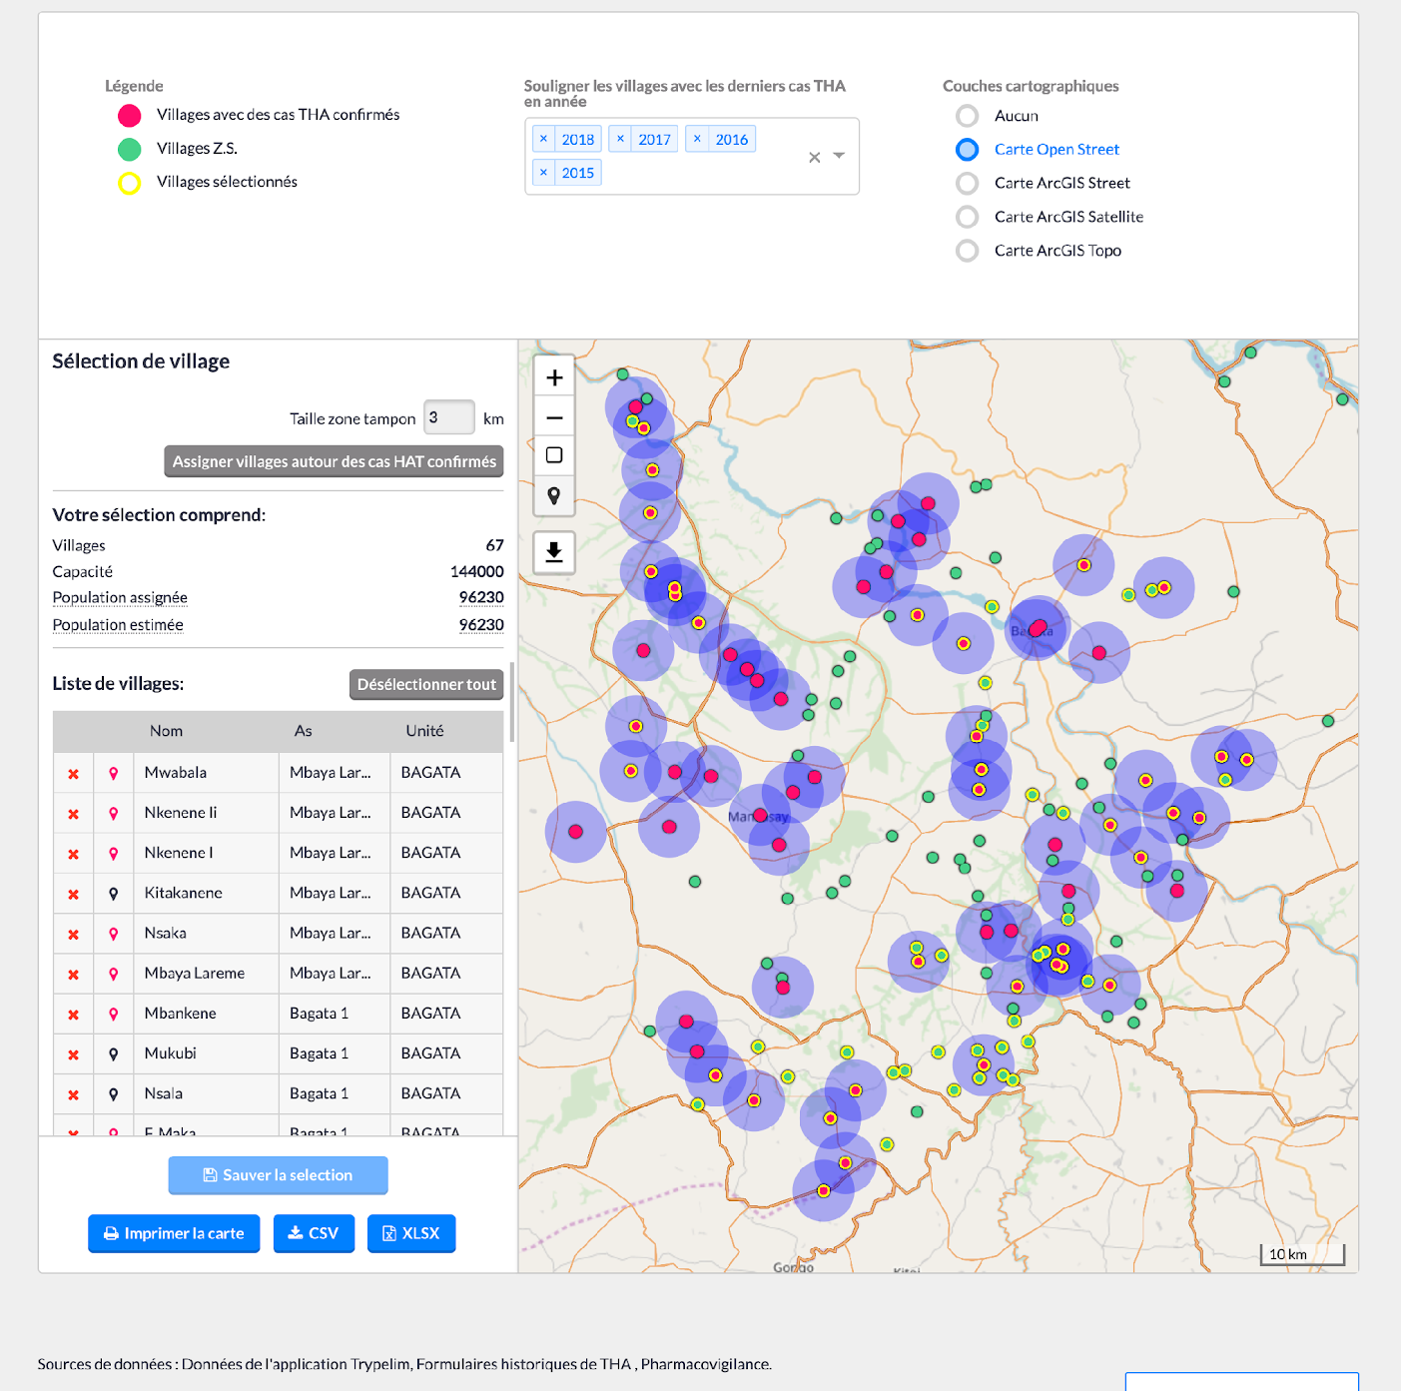Activate the rectangle selection tool on map
Viewport: 1401px width, 1391px height.
tap(554, 456)
